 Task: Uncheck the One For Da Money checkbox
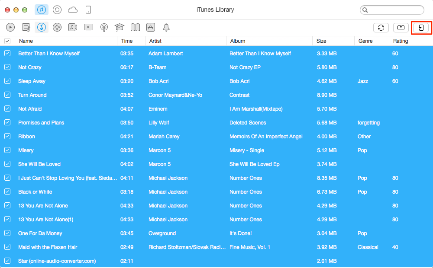click(7, 233)
